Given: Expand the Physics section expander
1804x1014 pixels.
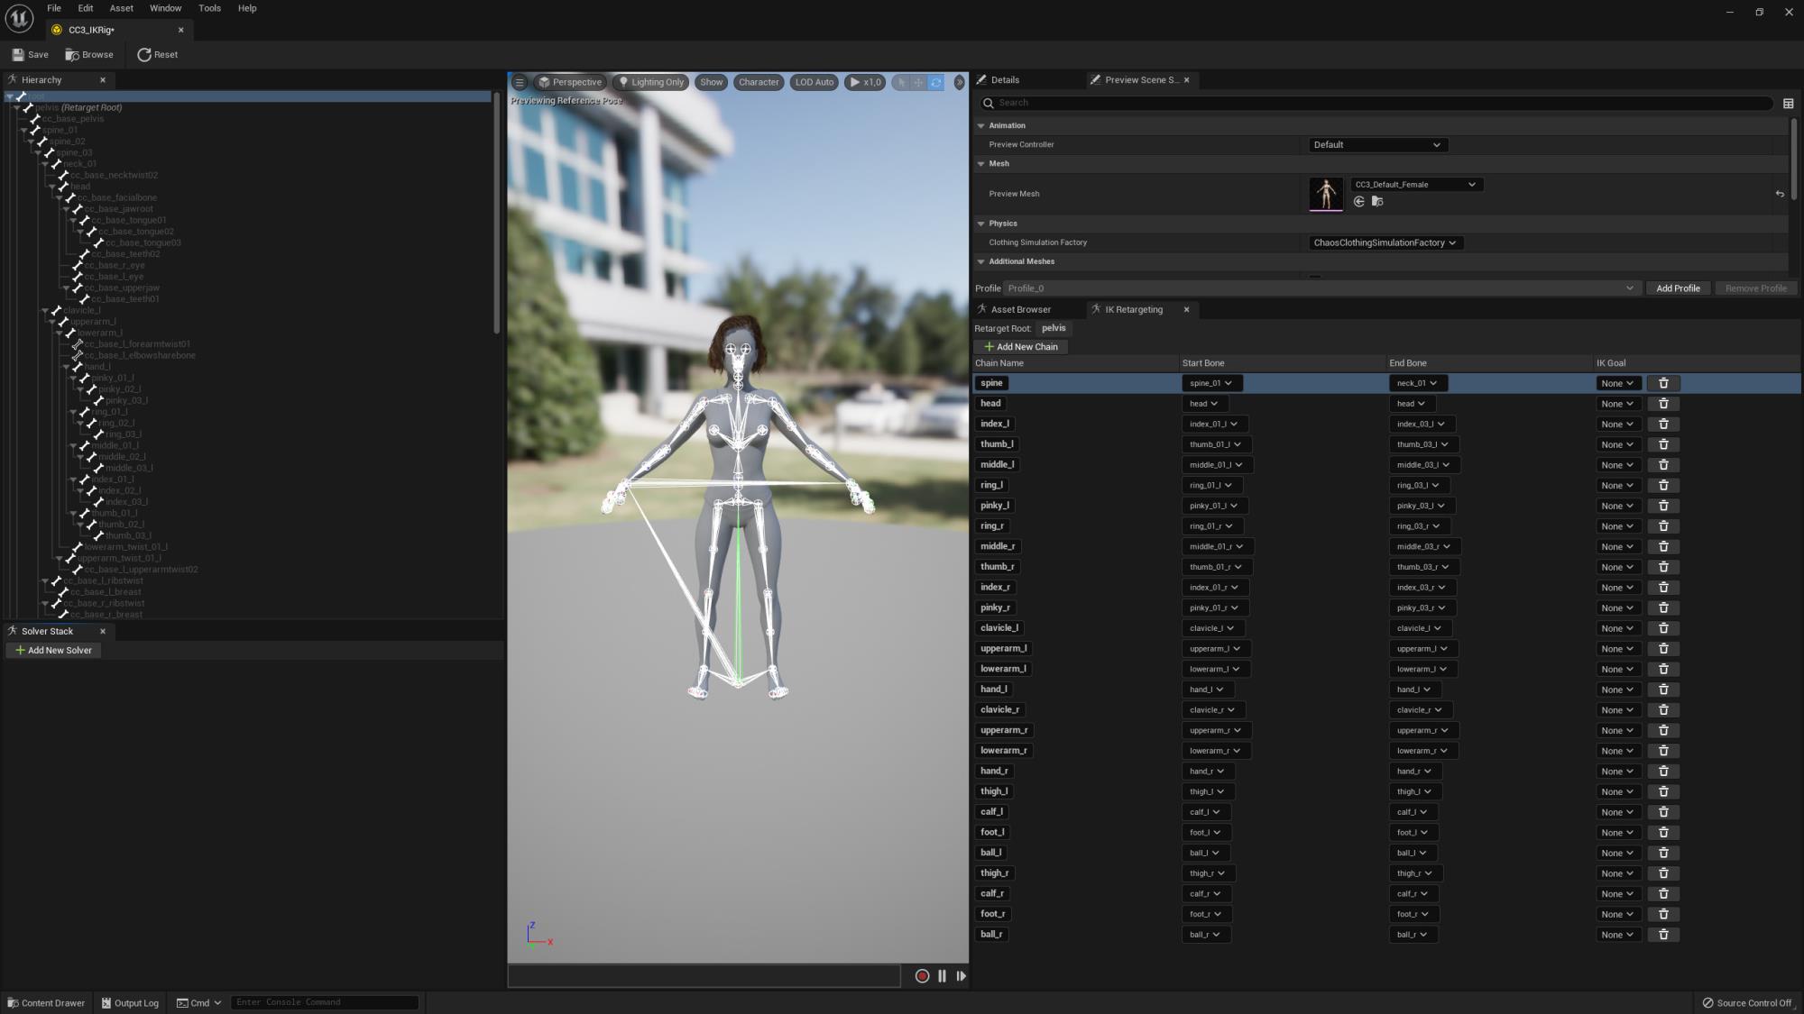Looking at the screenshot, I should [x=982, y=223].
